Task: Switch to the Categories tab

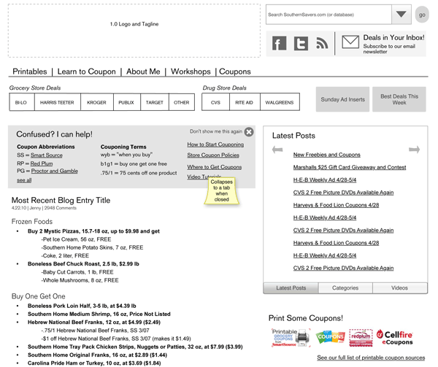Action: tap(345, 287)
